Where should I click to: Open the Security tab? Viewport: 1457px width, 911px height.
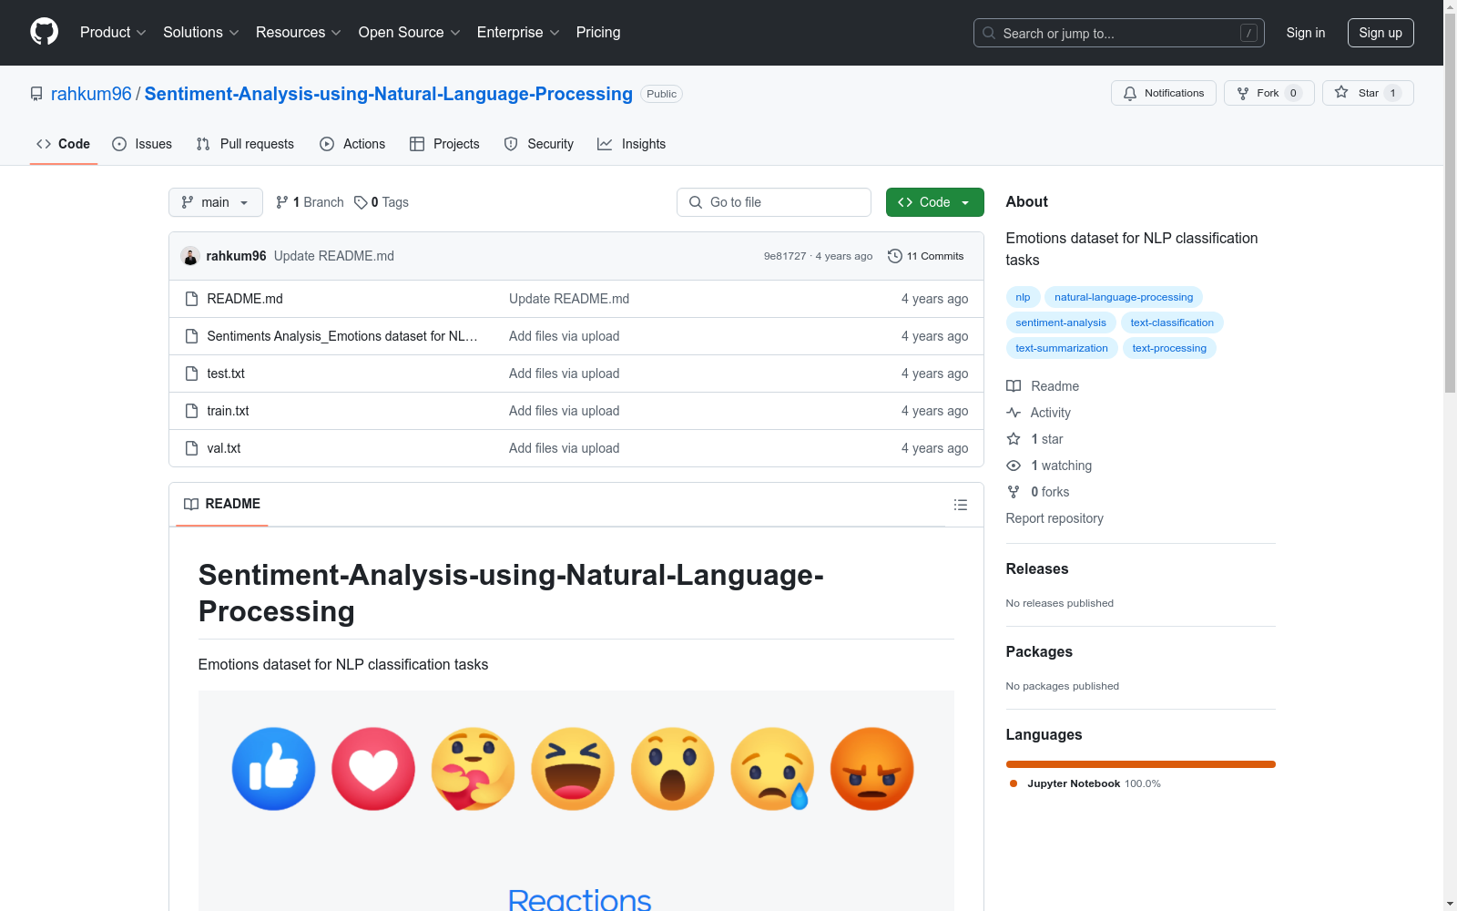(x=539, y=144)
